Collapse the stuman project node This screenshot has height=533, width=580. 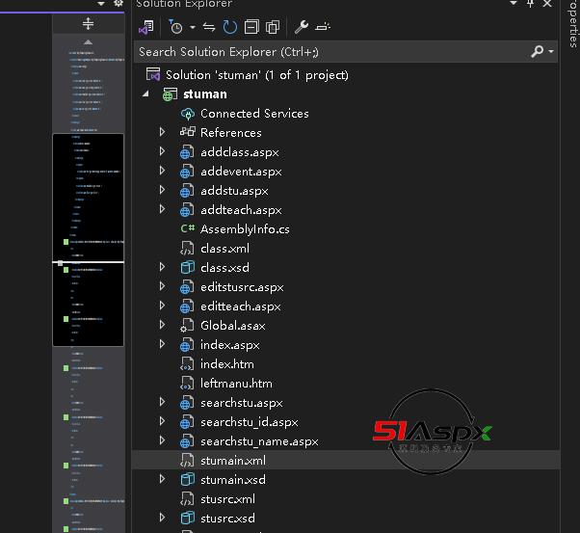tap(145, 93)
